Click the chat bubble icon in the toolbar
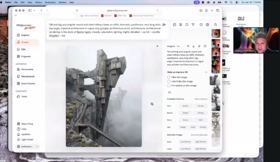The image size is (280, 162). 201,24
